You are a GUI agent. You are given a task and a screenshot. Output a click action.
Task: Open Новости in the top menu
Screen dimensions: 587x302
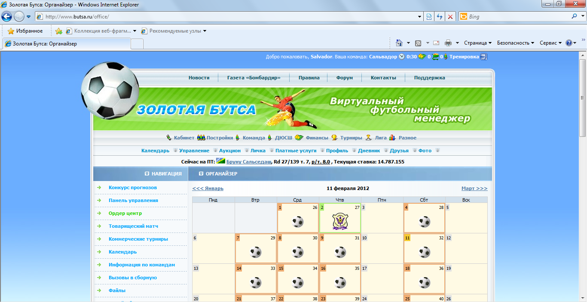(199, 78)
